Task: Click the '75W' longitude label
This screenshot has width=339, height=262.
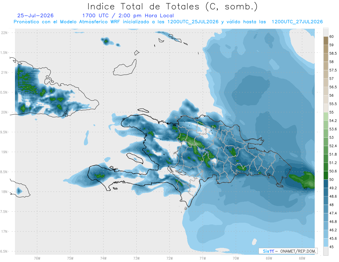Action: (70, 258)
